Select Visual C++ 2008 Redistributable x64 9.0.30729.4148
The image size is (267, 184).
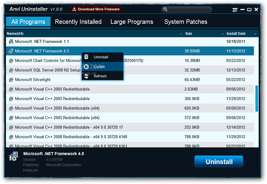(130, 137)
